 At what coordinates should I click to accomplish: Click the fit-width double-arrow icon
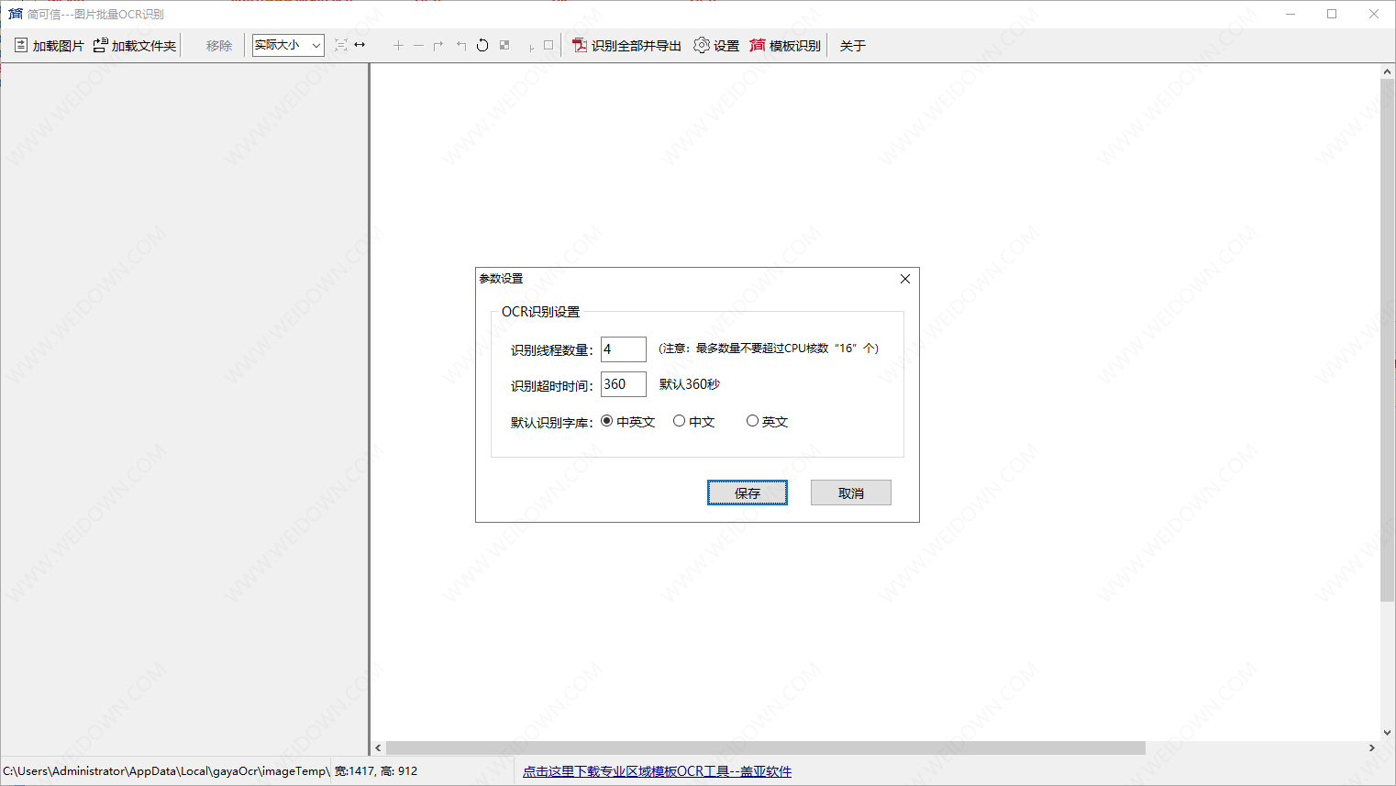[360, 45]
